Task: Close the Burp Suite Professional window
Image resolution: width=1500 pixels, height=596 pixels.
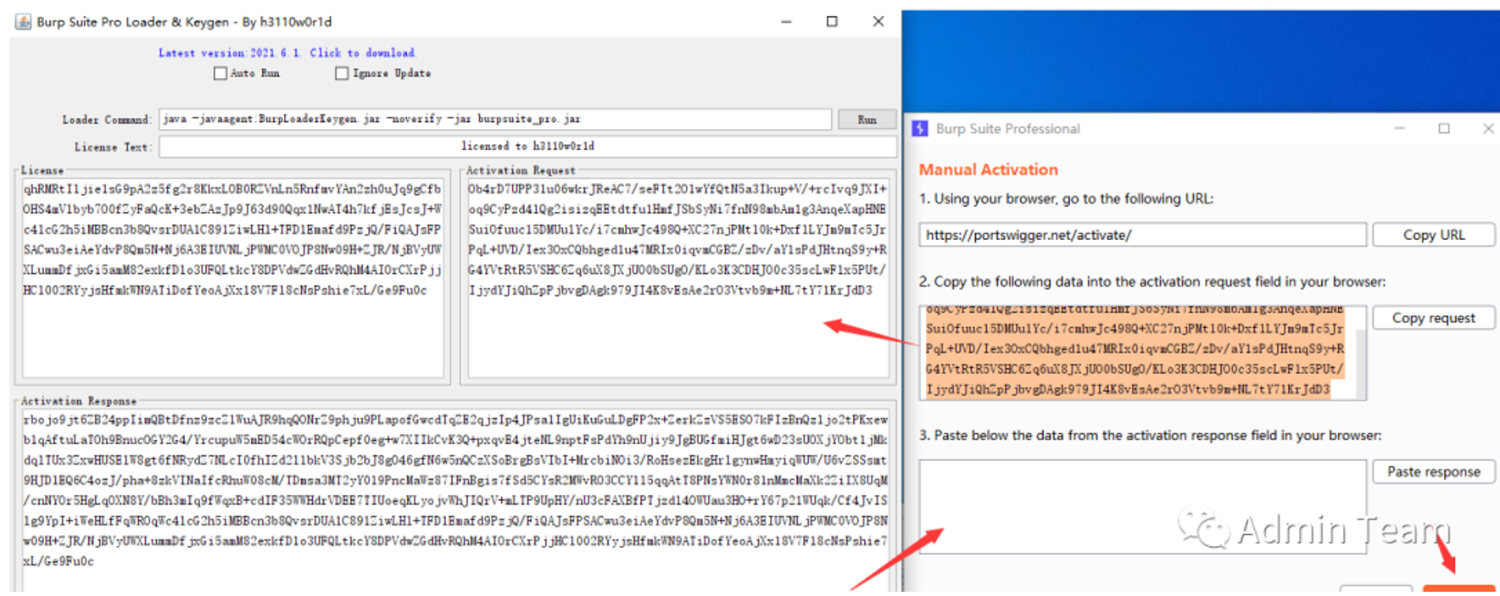Action: coord(1488,129)
